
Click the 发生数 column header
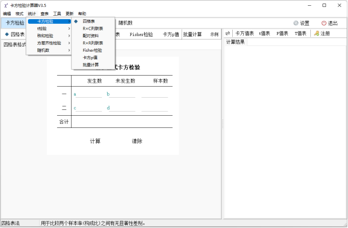tap(94, 81)
